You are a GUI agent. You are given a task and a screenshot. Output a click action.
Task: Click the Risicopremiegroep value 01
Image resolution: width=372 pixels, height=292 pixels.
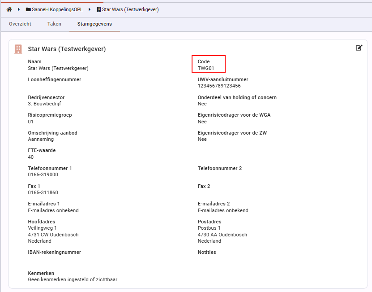pos(30,122)
